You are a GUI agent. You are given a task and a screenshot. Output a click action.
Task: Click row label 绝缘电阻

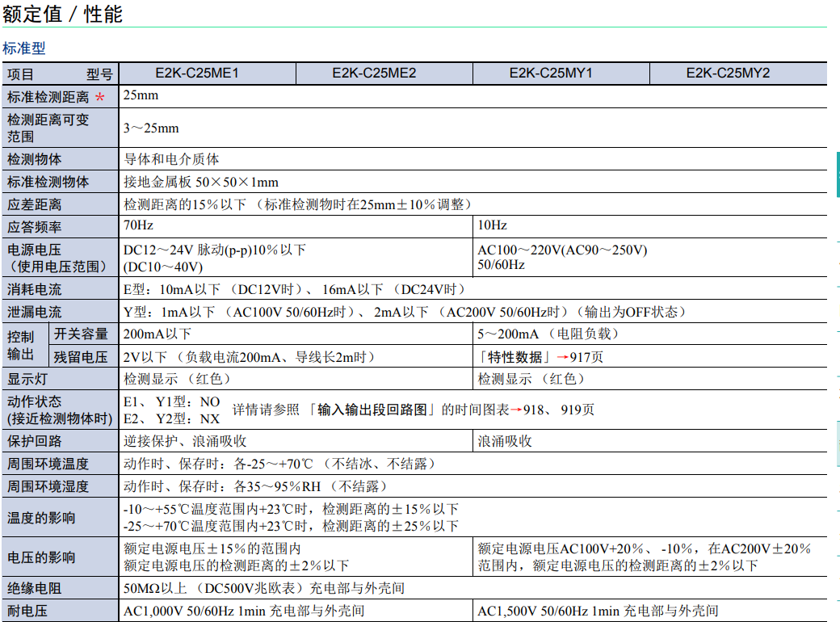pos(34,589)
